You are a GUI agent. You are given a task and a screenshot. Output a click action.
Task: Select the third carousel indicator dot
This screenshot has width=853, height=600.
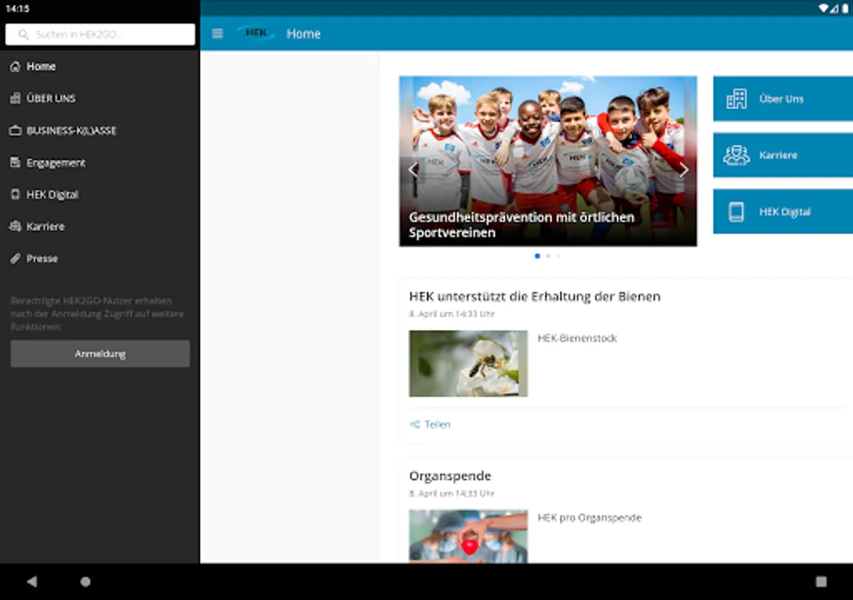559,256
